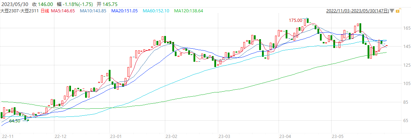Image resolution: width=411 pixels, height=139 pixels.
Task: Click the 23-04 time axis label
Action: (x=285, y=137)
